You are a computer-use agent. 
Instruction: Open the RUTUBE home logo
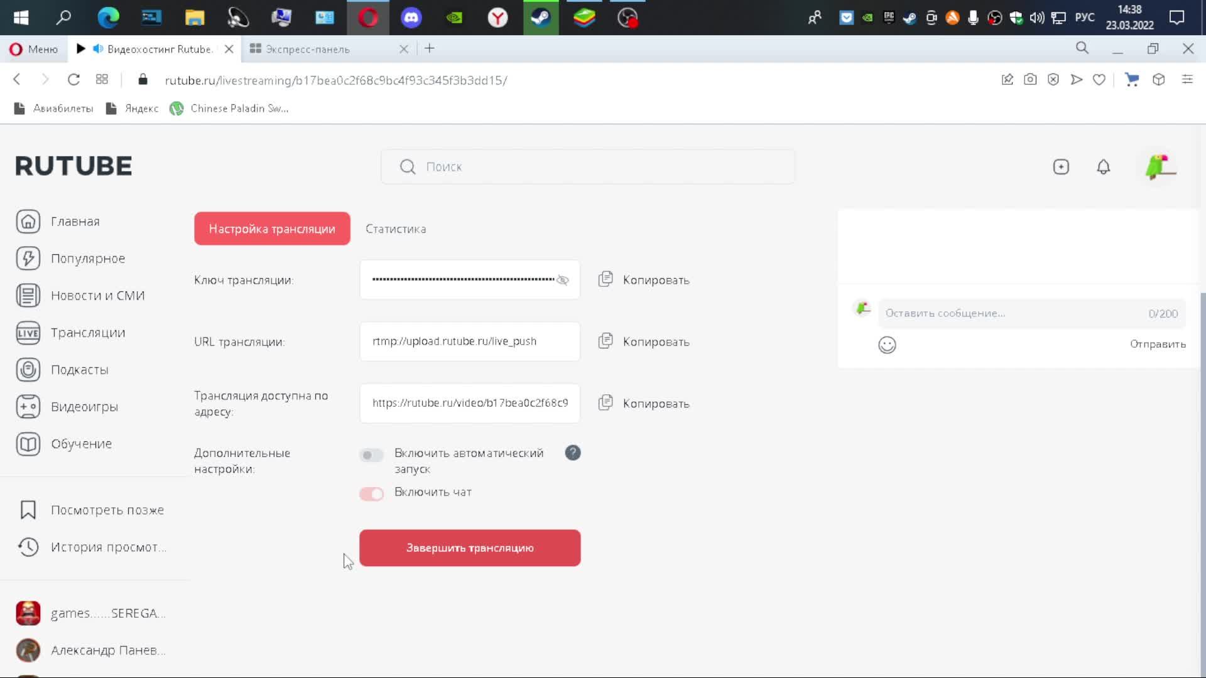click(73, 166)
